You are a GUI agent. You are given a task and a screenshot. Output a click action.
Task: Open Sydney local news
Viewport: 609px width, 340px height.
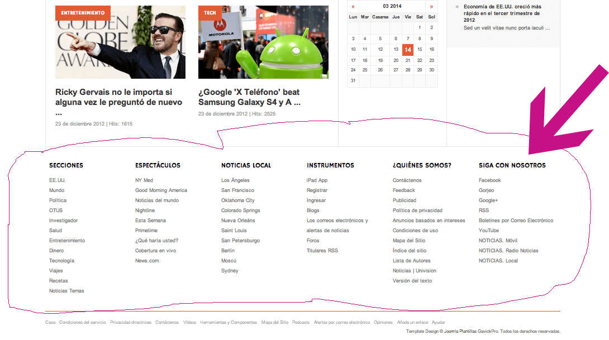[x=230, y=271]
